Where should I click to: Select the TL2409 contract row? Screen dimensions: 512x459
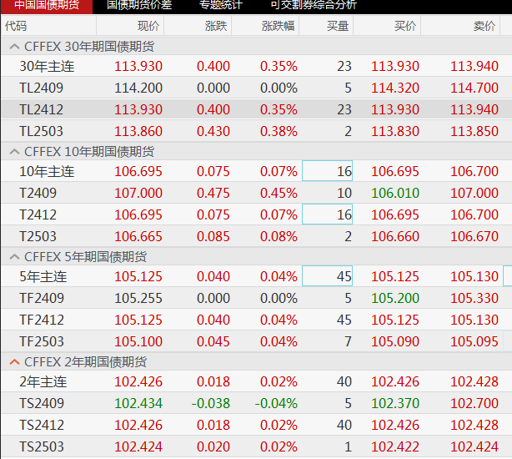pos(42,88)
